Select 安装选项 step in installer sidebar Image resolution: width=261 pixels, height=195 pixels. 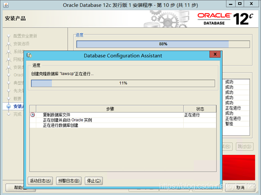pyautogui.click(x=21, y=44)
